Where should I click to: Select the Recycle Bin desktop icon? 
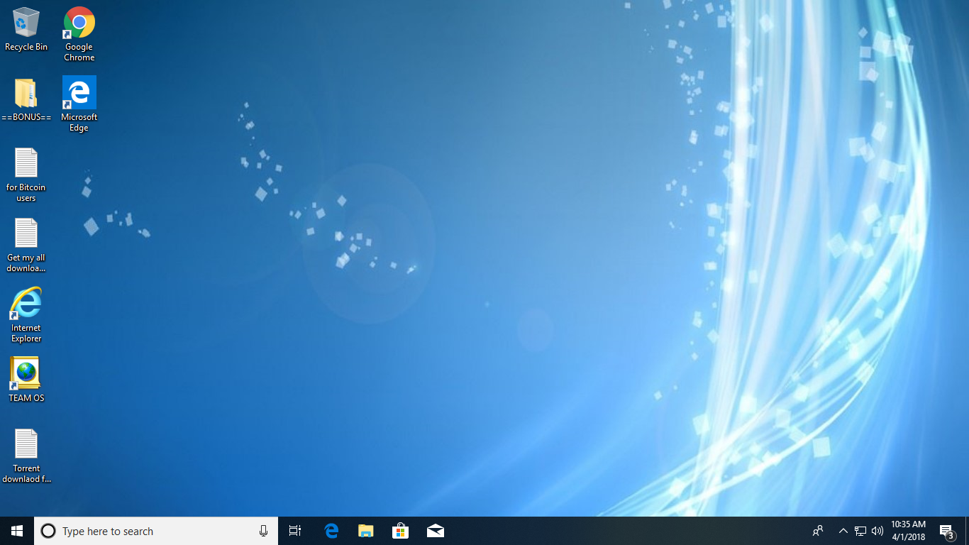click(26, 29)
